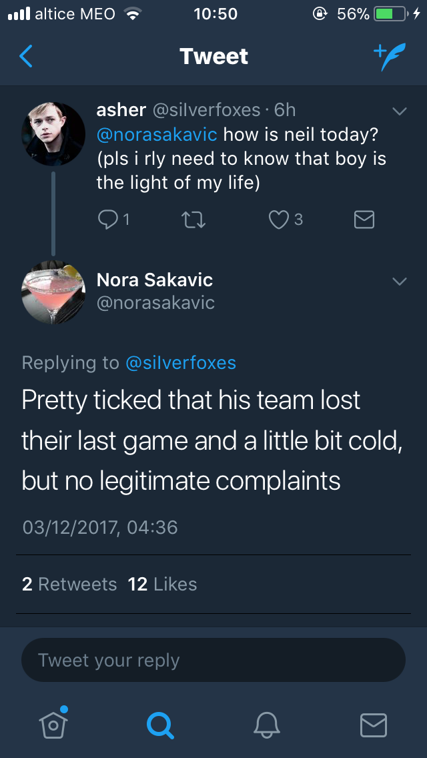Open Direct Messages tab in bottom bar

pos(373,724)
